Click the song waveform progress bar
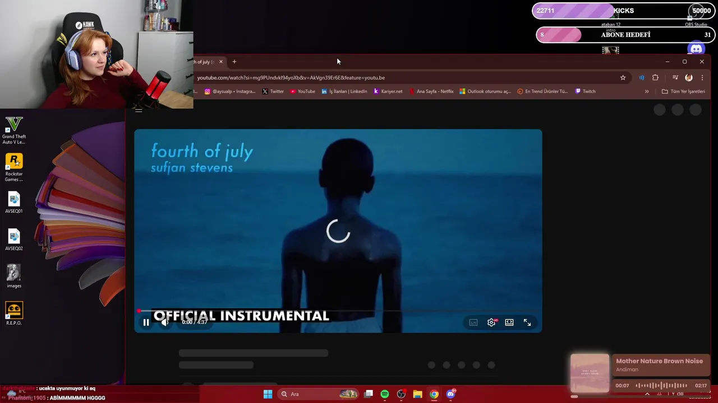Image resolution: width=718 pixels, height=403 pixels. pyautogui.click(x=661, y=386)
